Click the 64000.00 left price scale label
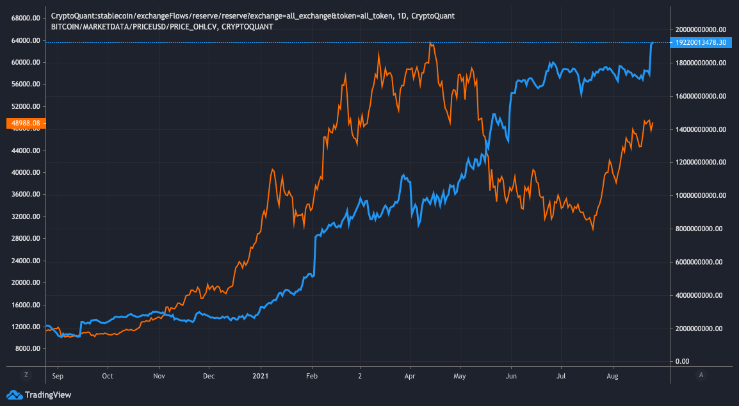This screenshot has height=406, width=739. [27, 40]
